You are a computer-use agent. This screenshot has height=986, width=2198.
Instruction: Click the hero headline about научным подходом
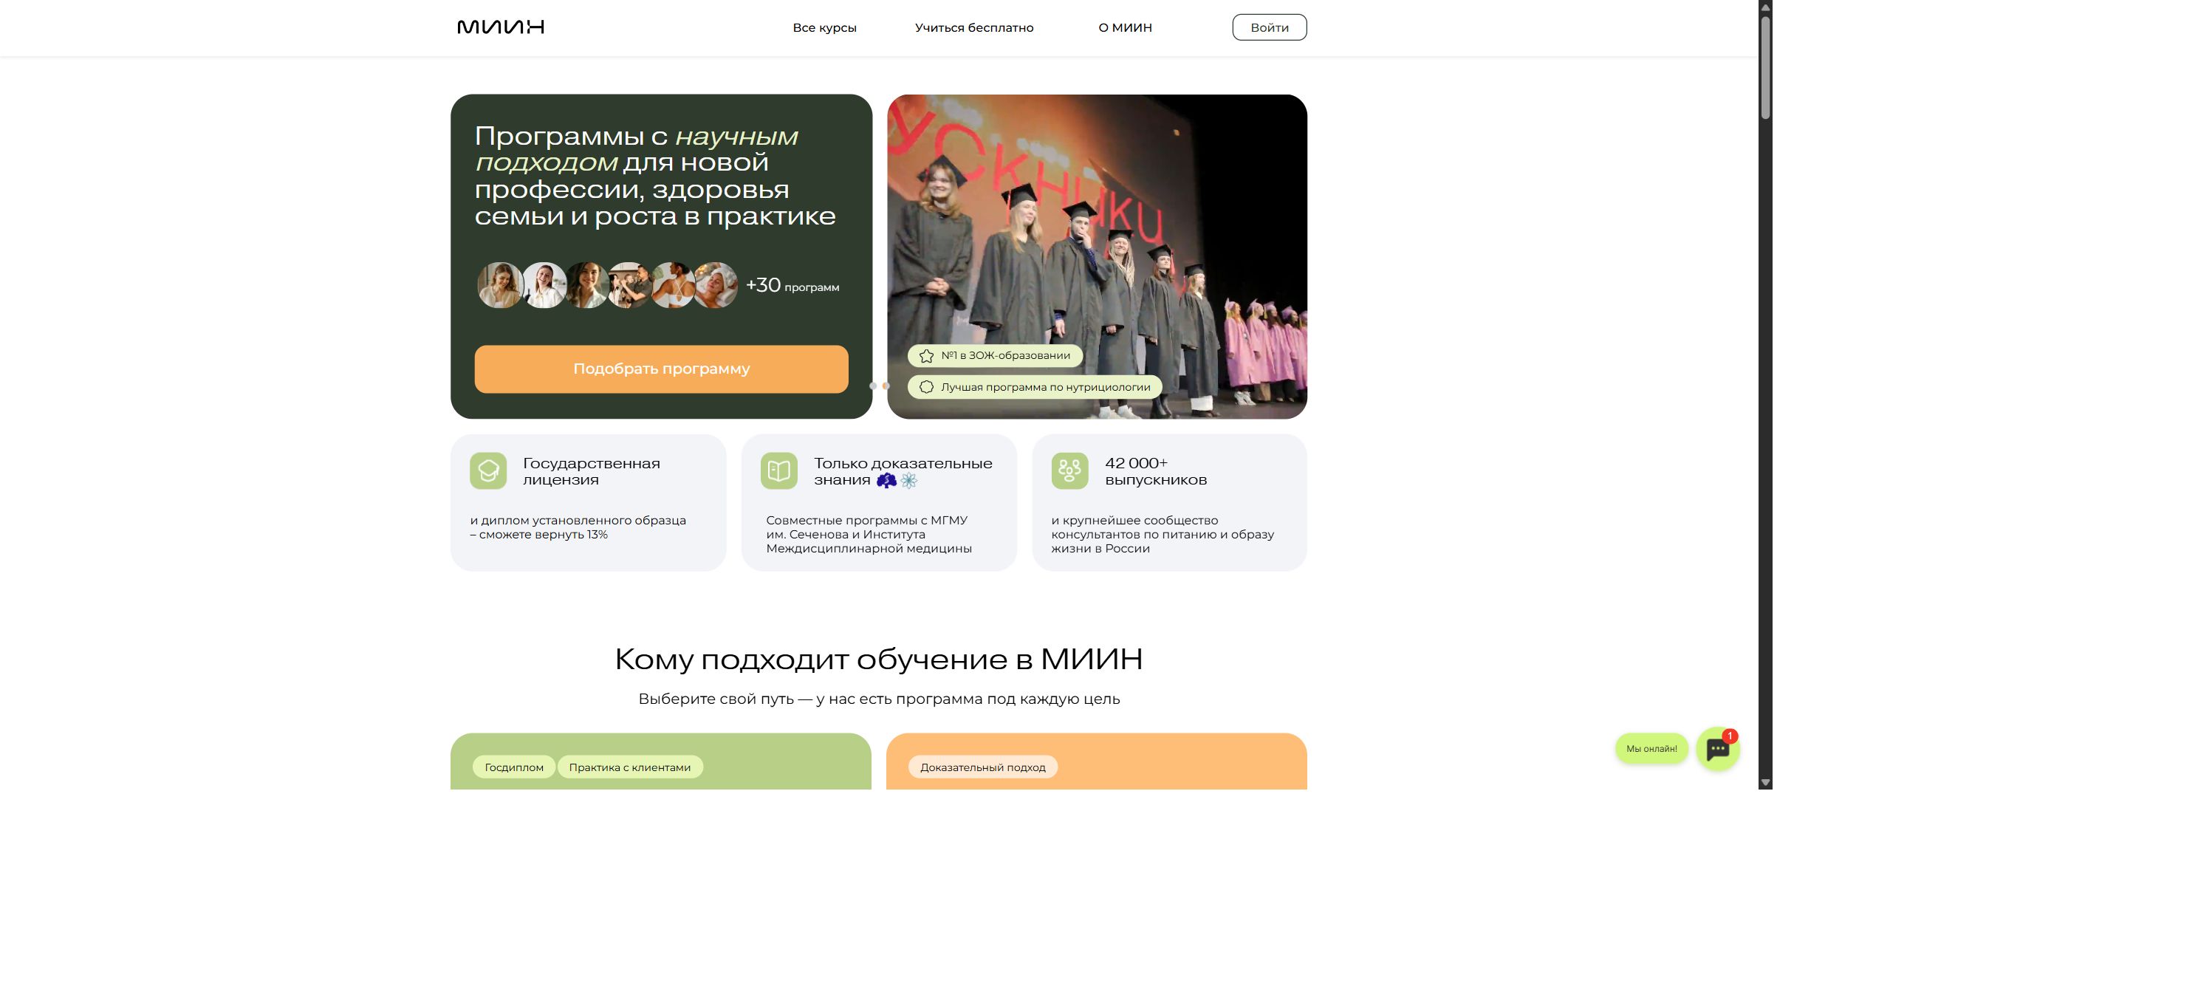pyautogui.click(x=654, y=176)
